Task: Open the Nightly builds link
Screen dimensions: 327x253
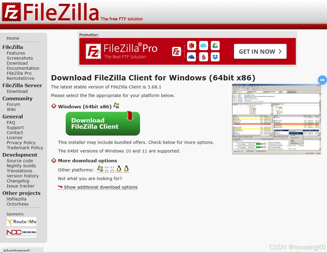Action: coord(21,166)
